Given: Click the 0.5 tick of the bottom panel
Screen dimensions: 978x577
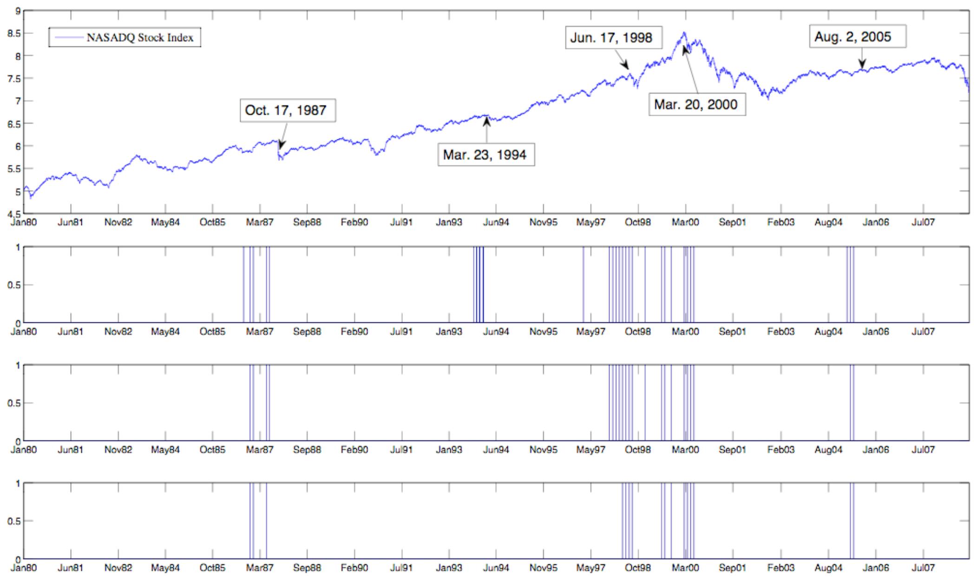Looking at the screenshot, I should 13,521.
